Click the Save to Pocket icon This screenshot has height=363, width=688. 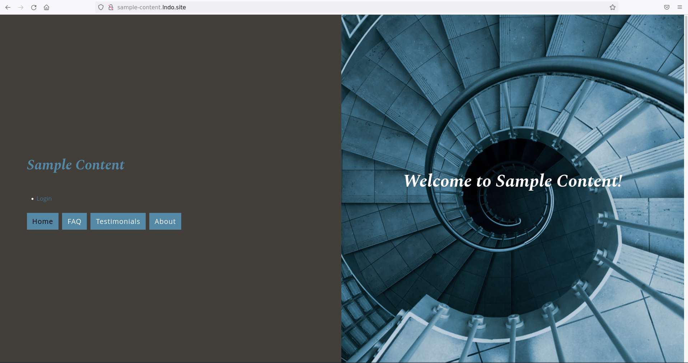tap(667, 7)
